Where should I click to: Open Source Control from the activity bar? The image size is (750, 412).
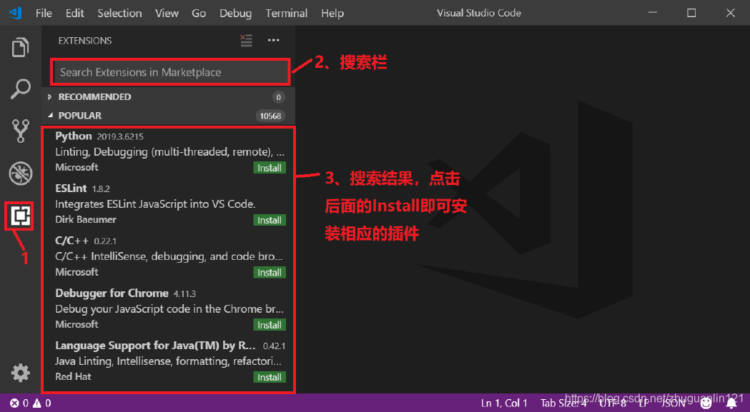click(19, 130)
